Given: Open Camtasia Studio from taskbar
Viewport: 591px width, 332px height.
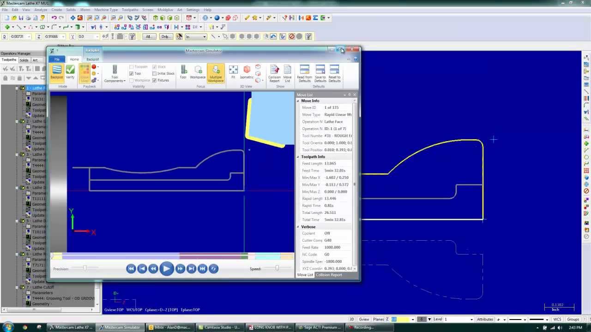Looking at the screenshot, I should coord(221,327).
